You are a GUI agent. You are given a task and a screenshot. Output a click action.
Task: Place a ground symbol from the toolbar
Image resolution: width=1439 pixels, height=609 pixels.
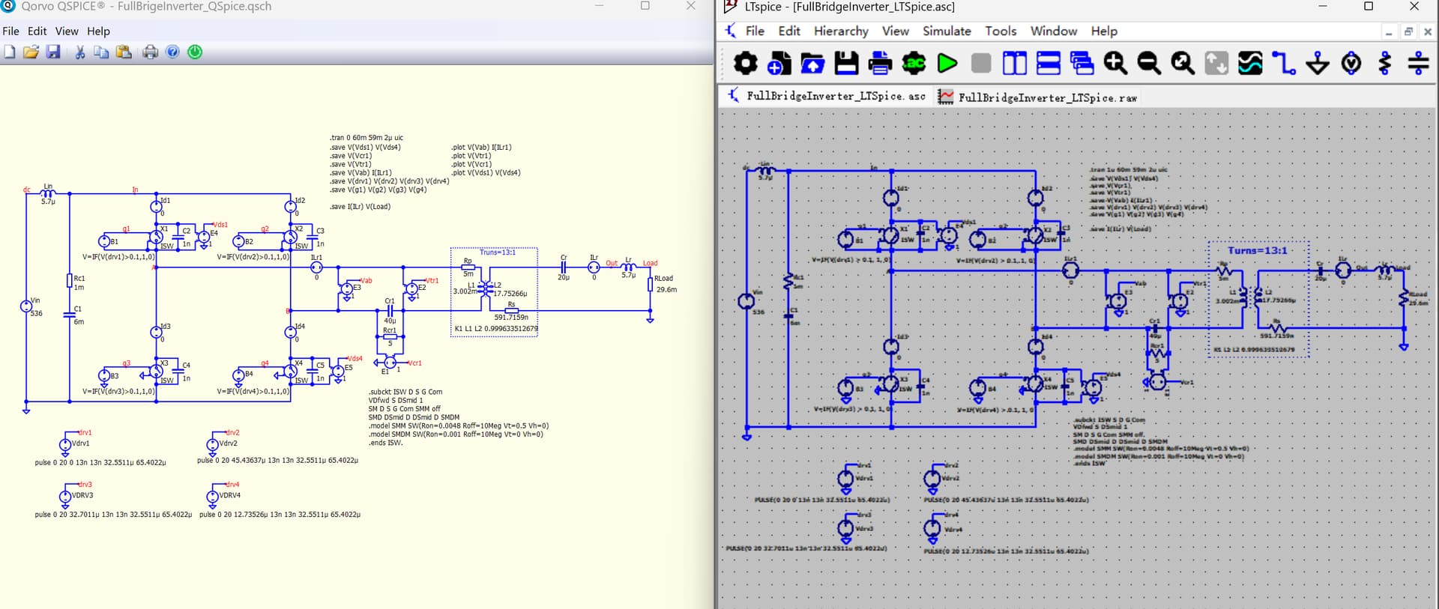[1318, 64]
